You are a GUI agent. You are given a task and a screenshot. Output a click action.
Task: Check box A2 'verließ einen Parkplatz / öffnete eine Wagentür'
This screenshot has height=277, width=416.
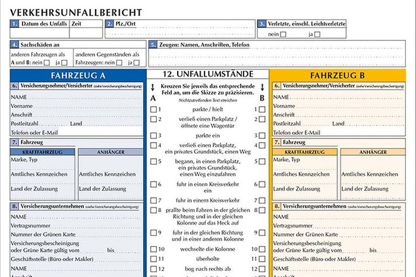[x=153, y=119]
